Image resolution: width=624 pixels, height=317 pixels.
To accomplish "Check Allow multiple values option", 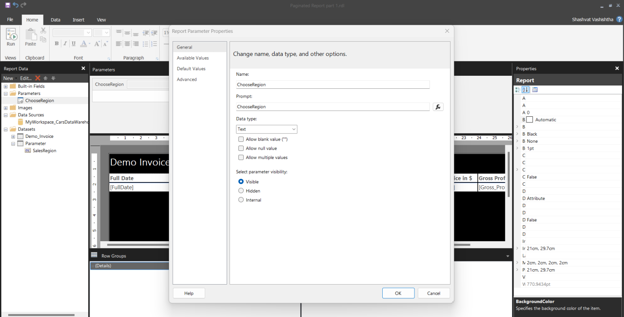I will click(241, 157).
